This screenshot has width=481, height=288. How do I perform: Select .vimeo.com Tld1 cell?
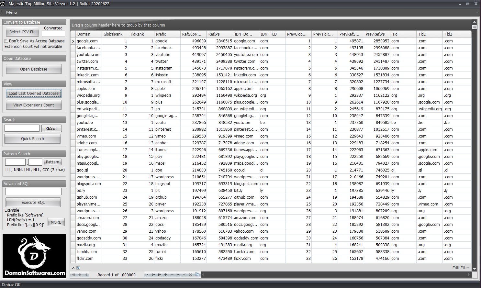[429, 204]
